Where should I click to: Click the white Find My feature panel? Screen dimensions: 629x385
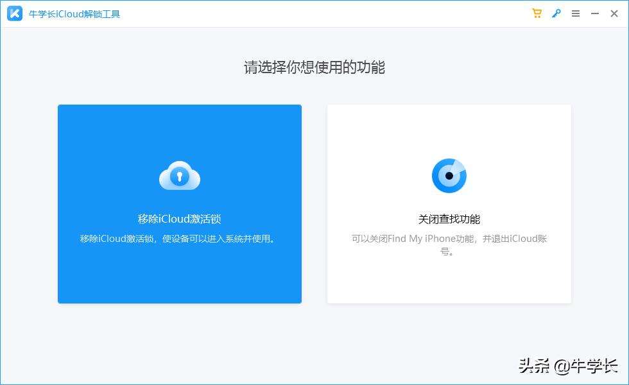coord(449,204)
